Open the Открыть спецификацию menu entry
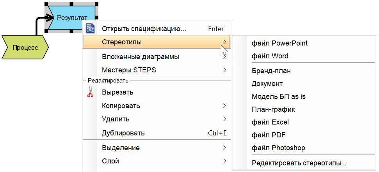379x172 pixels. point(144,29)
